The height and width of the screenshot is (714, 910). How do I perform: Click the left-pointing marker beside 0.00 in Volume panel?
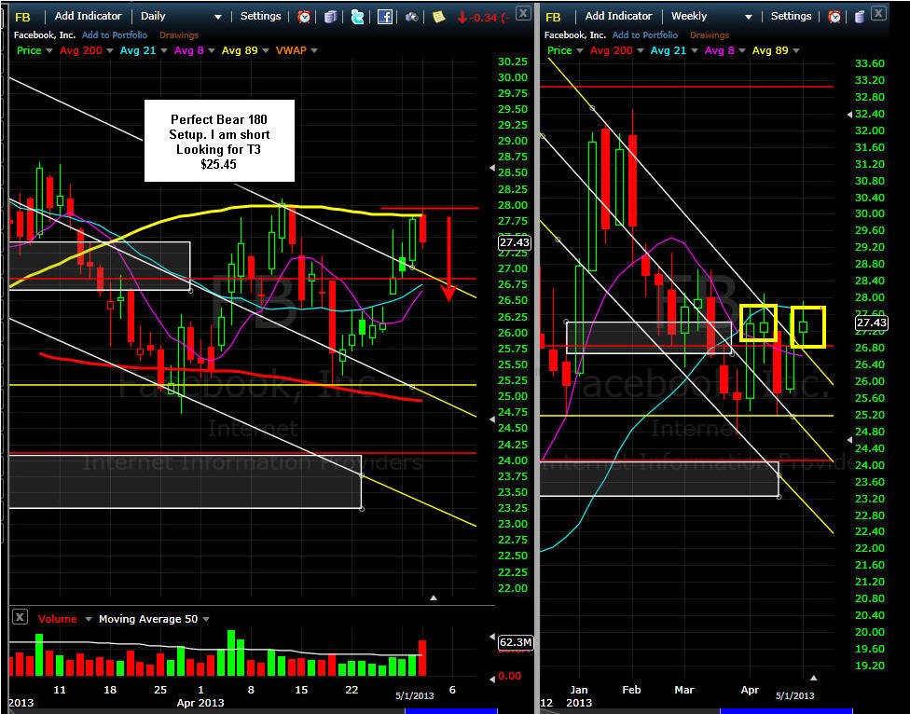[492, 679]
